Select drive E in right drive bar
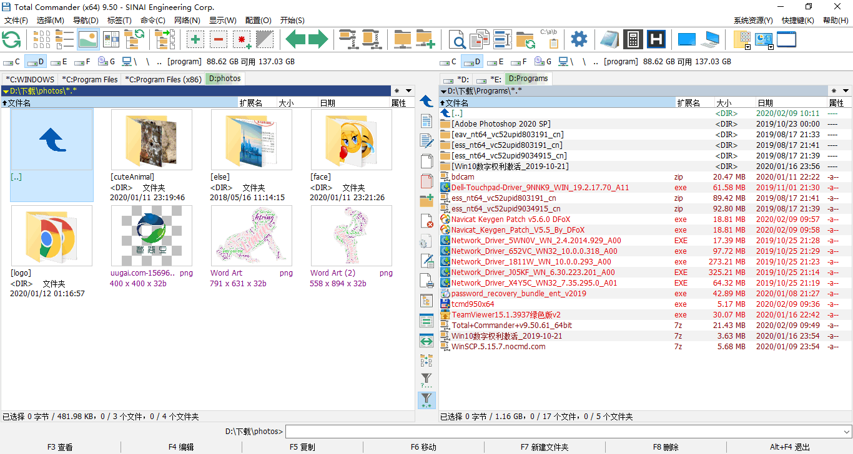853x454 pixels. 495,62
